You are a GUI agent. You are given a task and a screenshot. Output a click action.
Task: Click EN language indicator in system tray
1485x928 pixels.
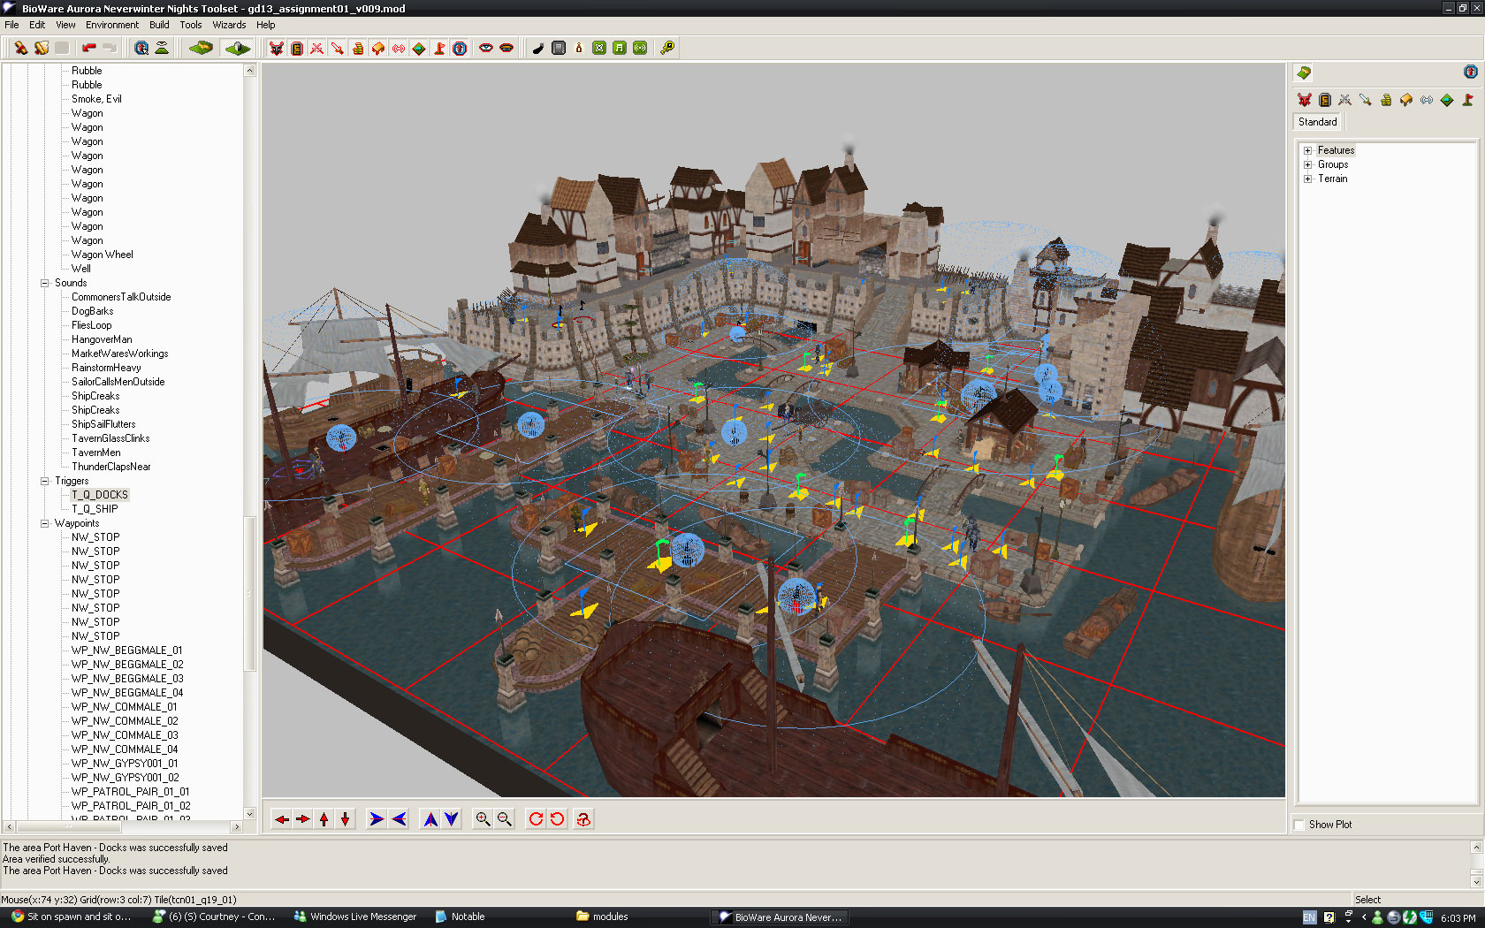(x=1309, y=917)
